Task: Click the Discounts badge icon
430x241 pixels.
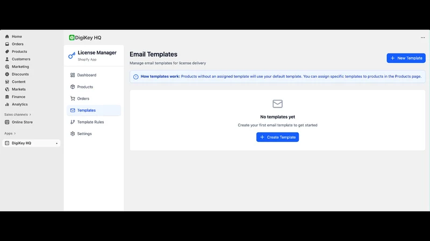Action: [7, 74]
